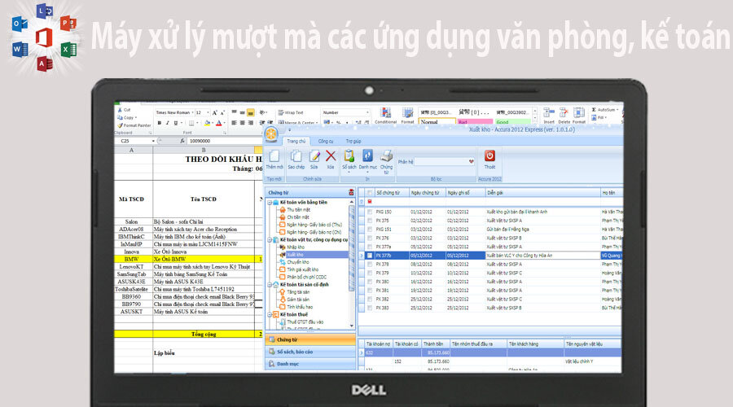Open the Phân hệ combo box
The image size is (733, 407).
(x=471, y=162)
